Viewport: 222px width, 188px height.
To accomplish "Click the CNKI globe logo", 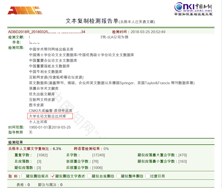I will coord(178,7).
